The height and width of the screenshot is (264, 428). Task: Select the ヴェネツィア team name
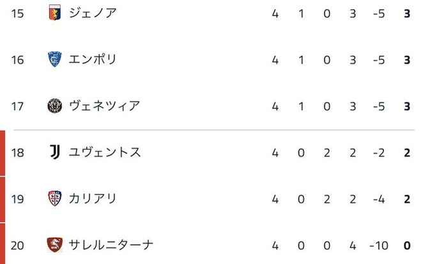click(103, 106)
